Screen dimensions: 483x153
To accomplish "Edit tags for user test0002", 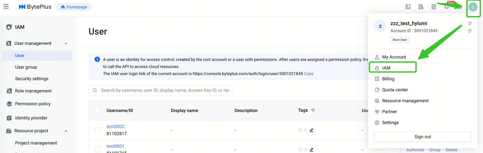I will coord(312,130).
